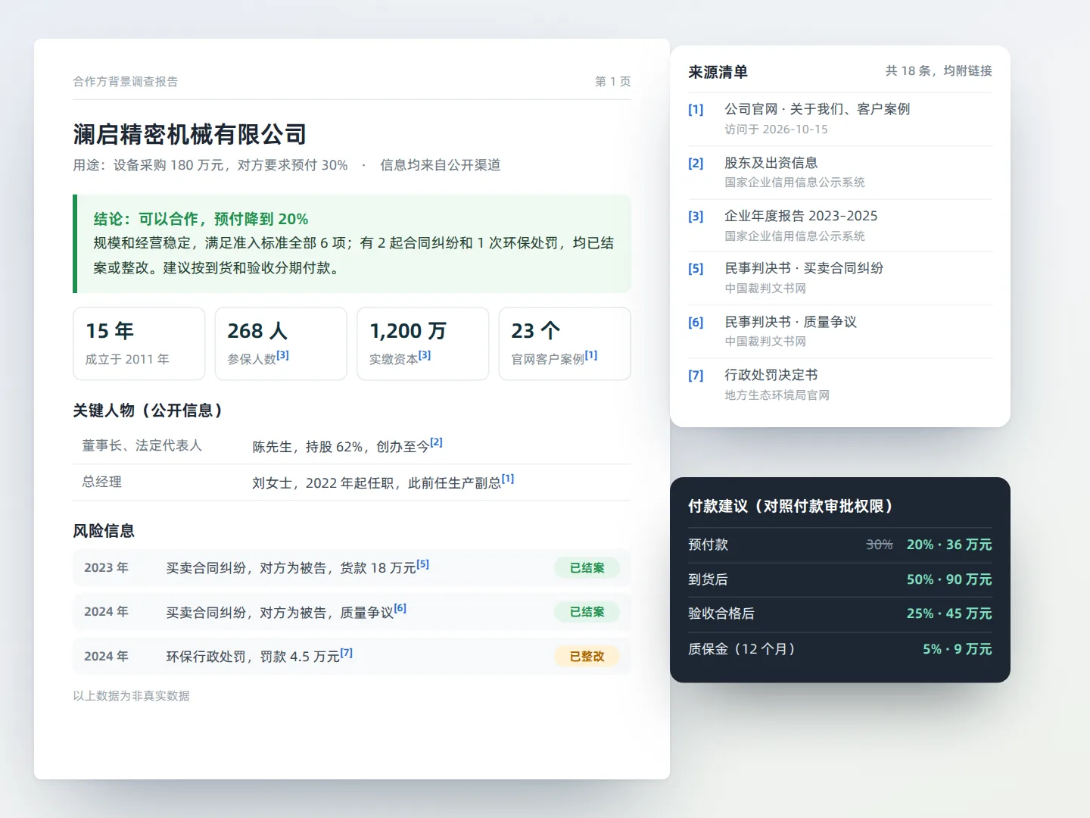The image size is (1090, 818).
Task: Click the 25% · 45 万元 value
Action: coord(949,613)
